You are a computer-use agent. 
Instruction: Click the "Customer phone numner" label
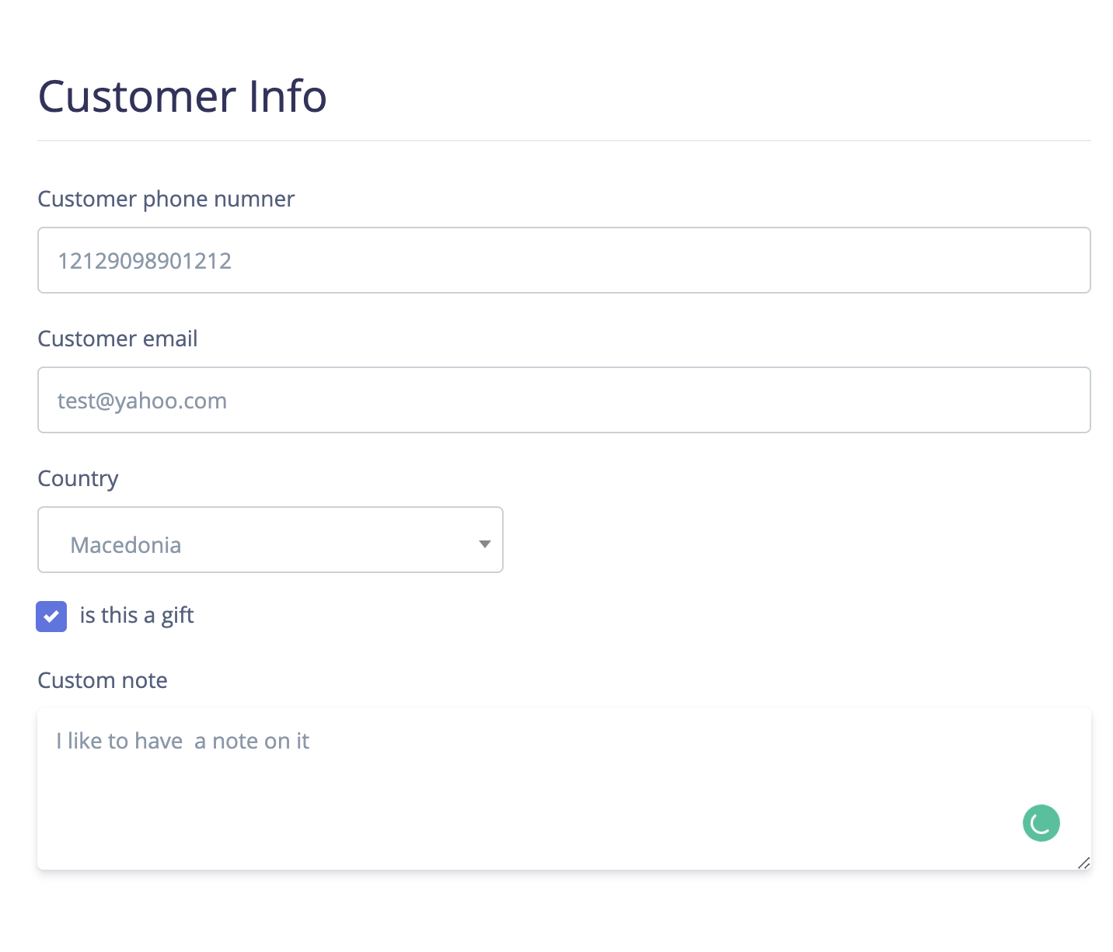click(x=166, y=199)
